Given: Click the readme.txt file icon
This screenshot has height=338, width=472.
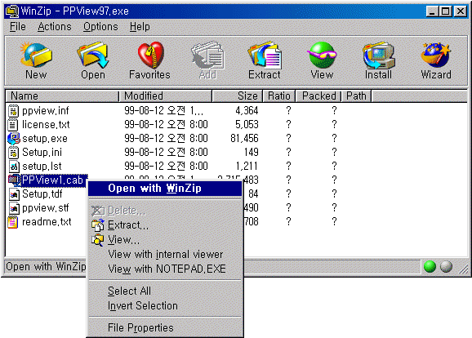Looking at the screenshot, I should click(13, 222).
